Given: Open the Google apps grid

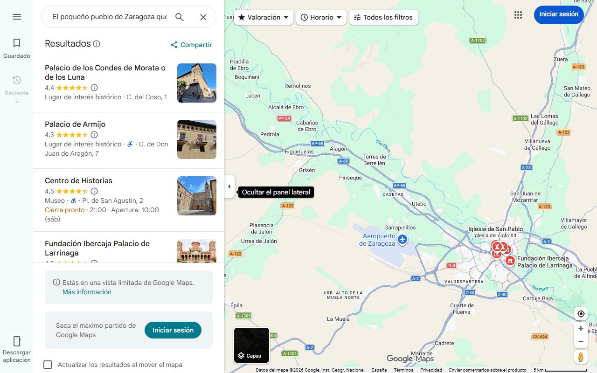Looking at the screenshot, I should point(518,15).
